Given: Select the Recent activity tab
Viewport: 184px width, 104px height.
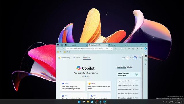Looking at the screenshot, I should (x=121, y=67).
